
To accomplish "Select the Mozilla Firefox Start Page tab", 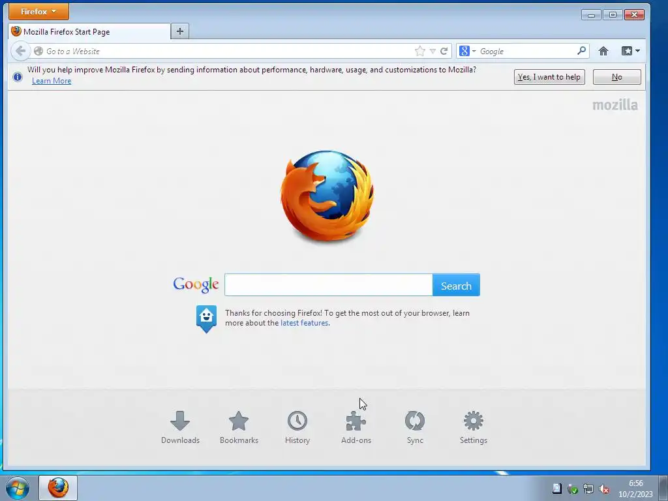I will point(89,31).
